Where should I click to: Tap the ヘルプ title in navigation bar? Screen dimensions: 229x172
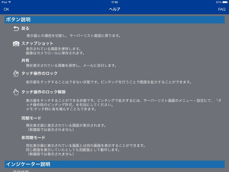[x=114, y=9]
